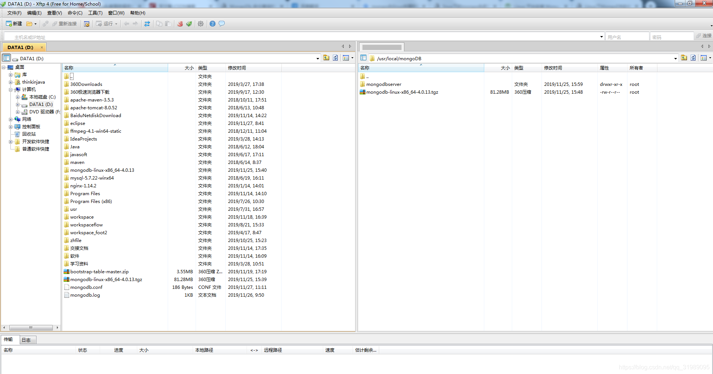
Task: Click the New session (新建) button
Action: tap(14, 24)
